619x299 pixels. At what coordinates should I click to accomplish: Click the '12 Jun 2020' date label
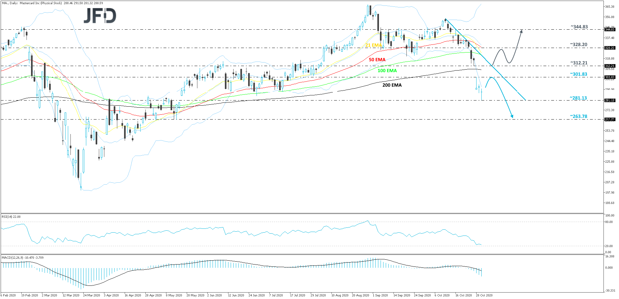point(236,295)
